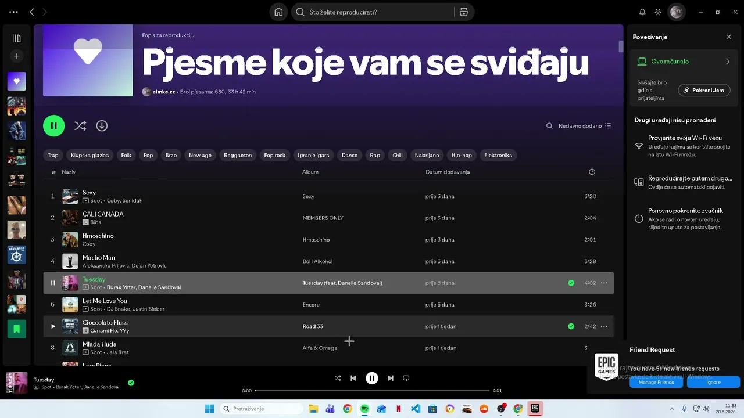Filter songs by Hip-hop
The width and height of the screenshot is (744, 418).
(x=462, y=156)
